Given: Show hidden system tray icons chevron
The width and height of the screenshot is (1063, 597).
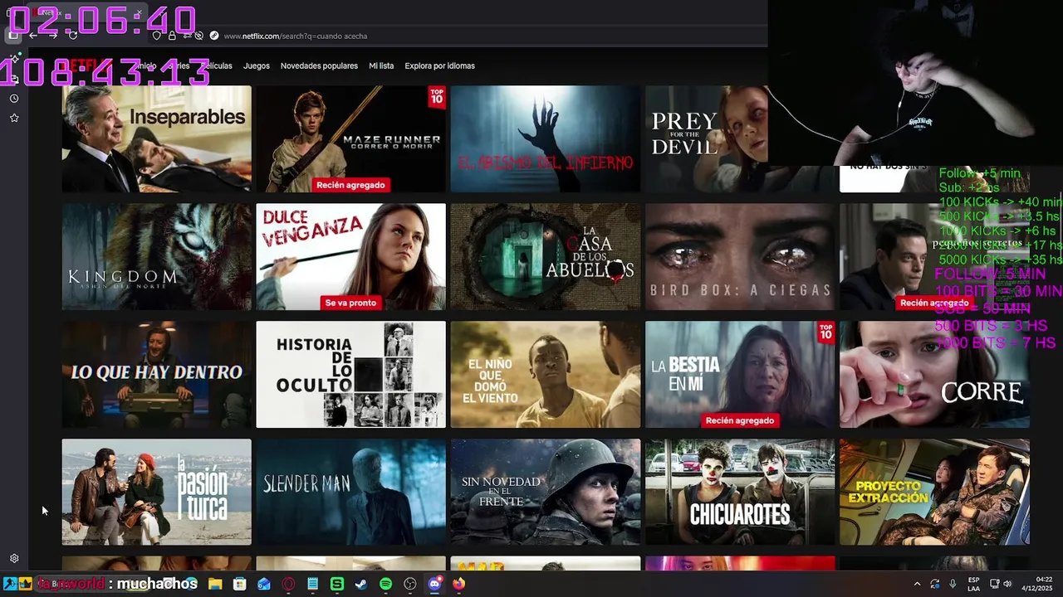Looking at the screenshot, I should pyautogui.click(x=917, y=584).
